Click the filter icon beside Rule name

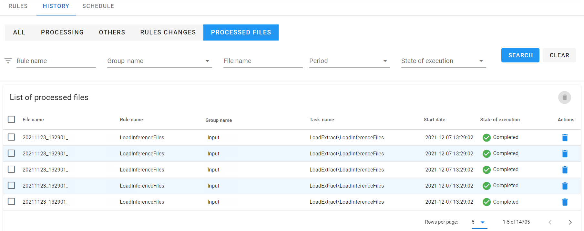8,61
